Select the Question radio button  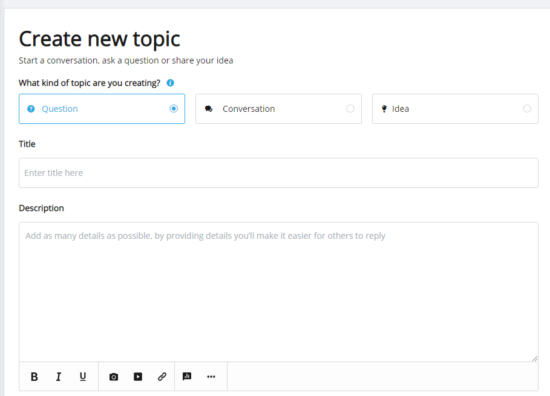coord(174,109)
